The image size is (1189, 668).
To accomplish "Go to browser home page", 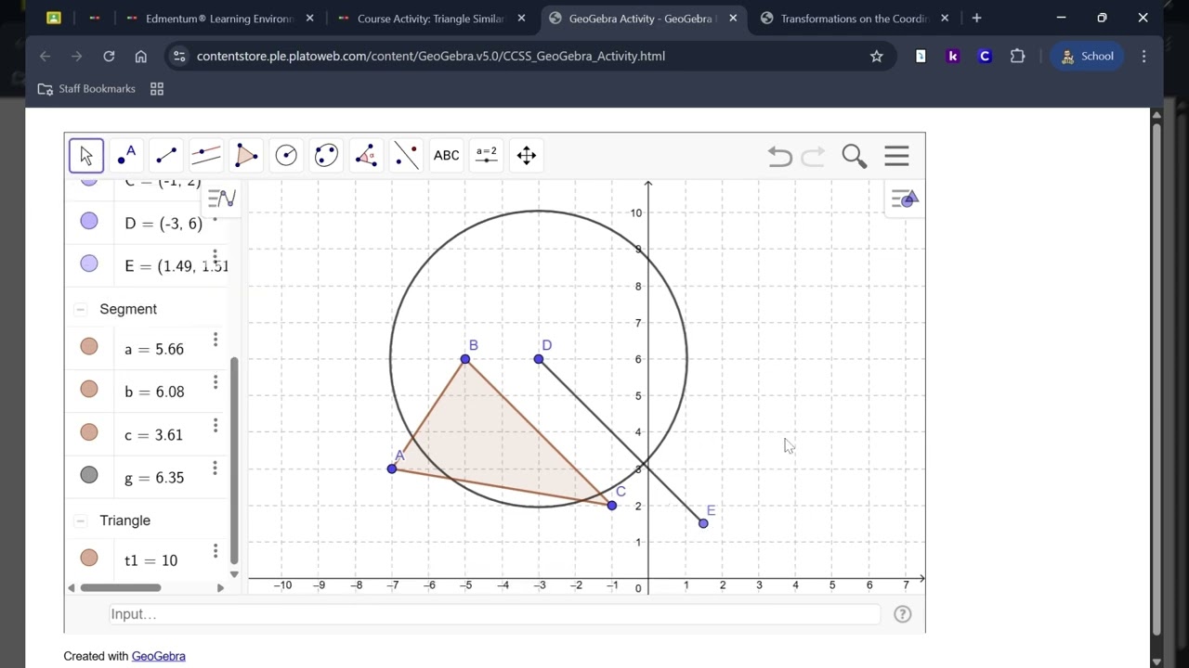I will [140, 56].
